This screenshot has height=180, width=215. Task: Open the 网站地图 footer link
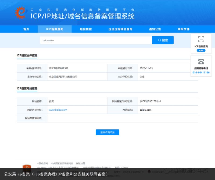(x=80, y=163)
